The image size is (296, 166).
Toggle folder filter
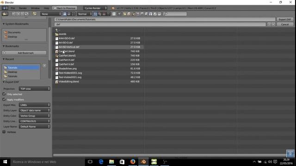pos(125,14)
